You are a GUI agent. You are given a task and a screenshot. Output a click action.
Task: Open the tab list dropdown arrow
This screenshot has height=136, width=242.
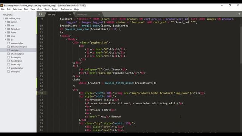click(x=239, y=14)
